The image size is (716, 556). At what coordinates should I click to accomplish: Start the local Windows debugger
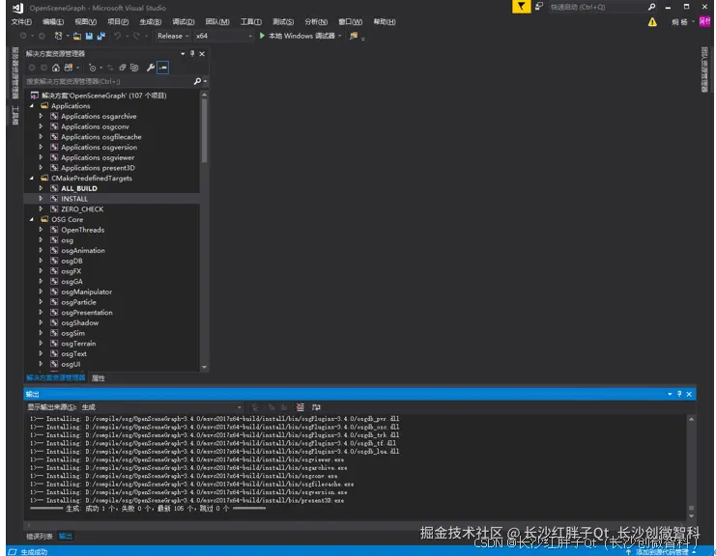(x=298, y=36)
